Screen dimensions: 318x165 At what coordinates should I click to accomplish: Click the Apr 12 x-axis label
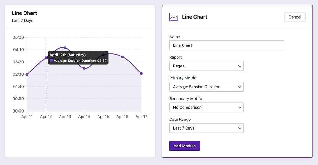[x=46, y=117]
